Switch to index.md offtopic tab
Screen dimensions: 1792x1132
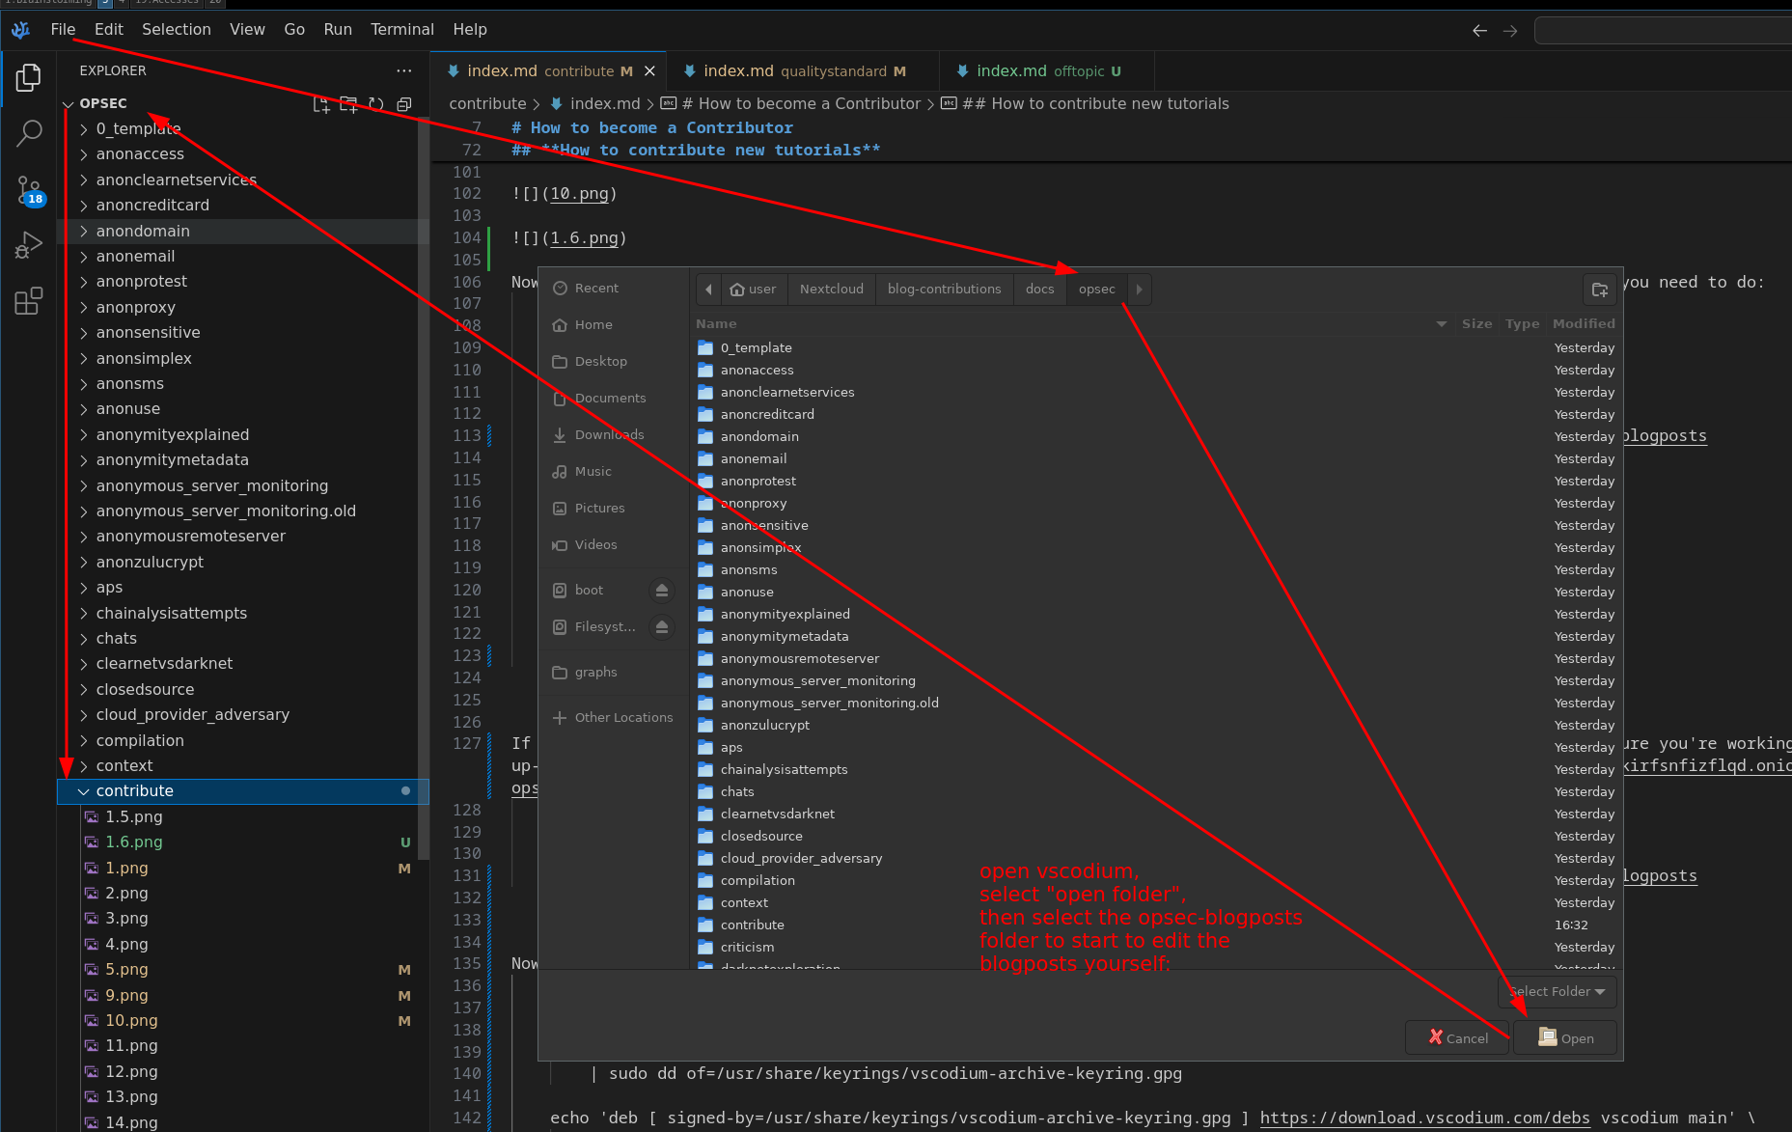pyautogui.click(x=1048, y=71)
